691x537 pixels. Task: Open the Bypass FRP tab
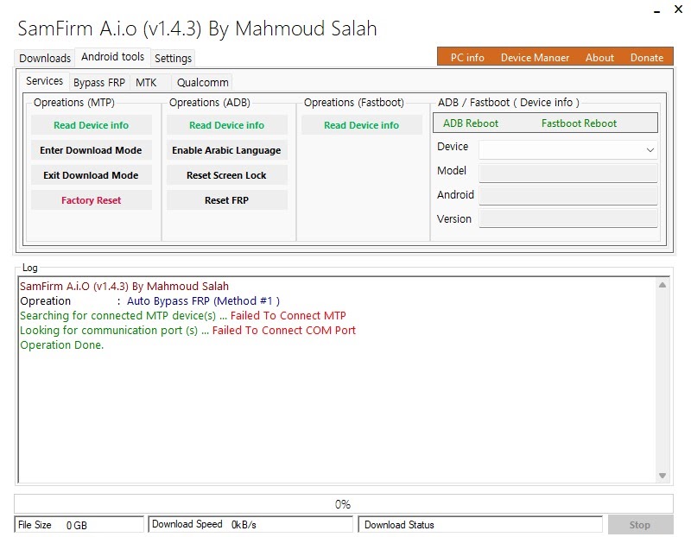[x=98, y=82]
